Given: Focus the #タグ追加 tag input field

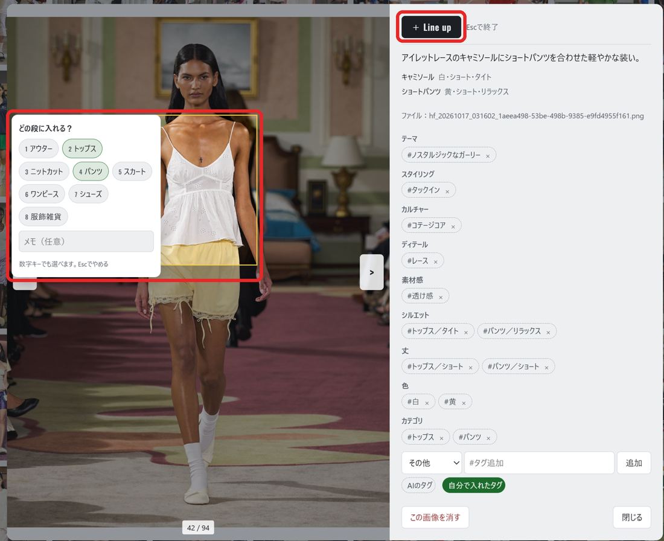Looking at the screenshot, I should [539, 463].
